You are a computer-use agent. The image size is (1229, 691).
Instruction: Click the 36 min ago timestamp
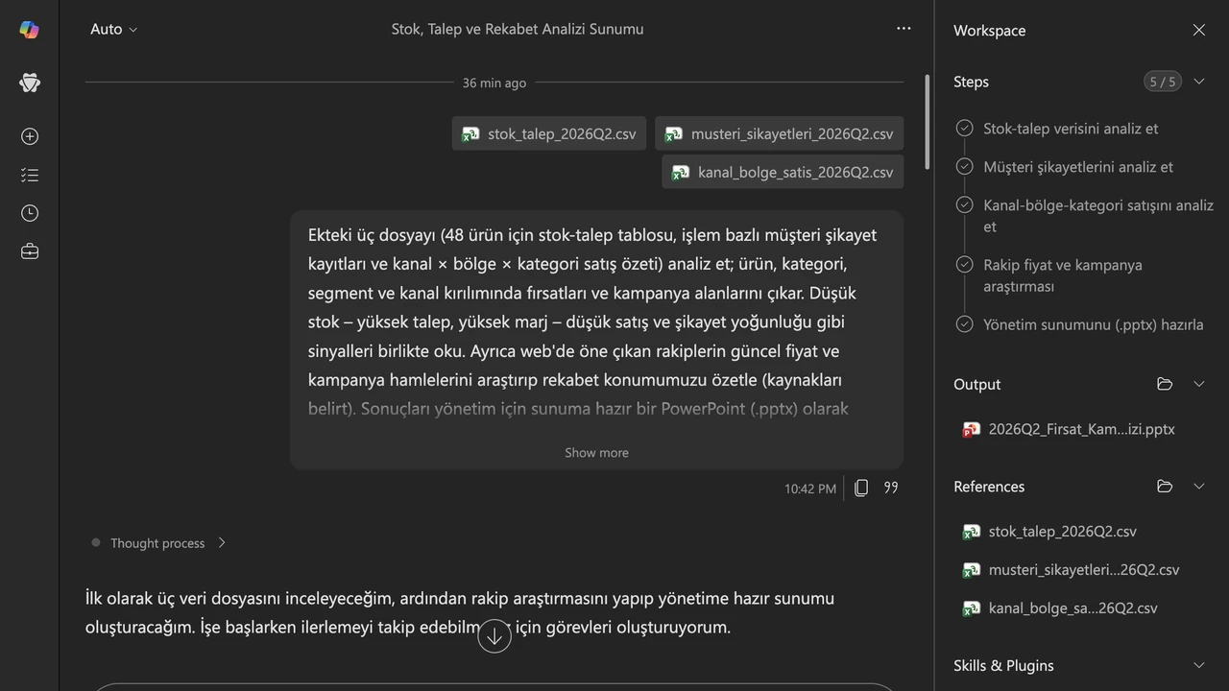pyautogui.click(x=494, y=83)
